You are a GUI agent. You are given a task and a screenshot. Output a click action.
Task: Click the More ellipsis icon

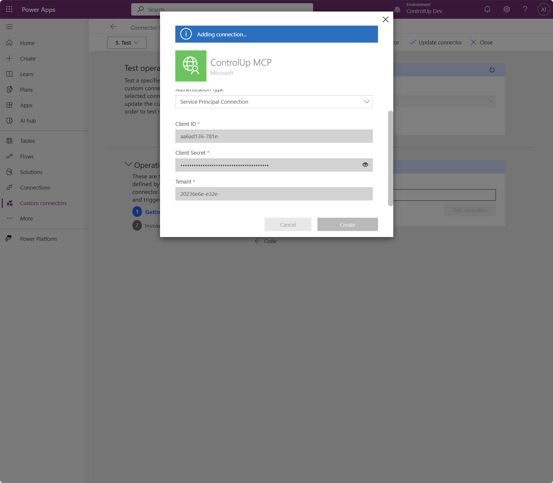(x=9, y=218)
